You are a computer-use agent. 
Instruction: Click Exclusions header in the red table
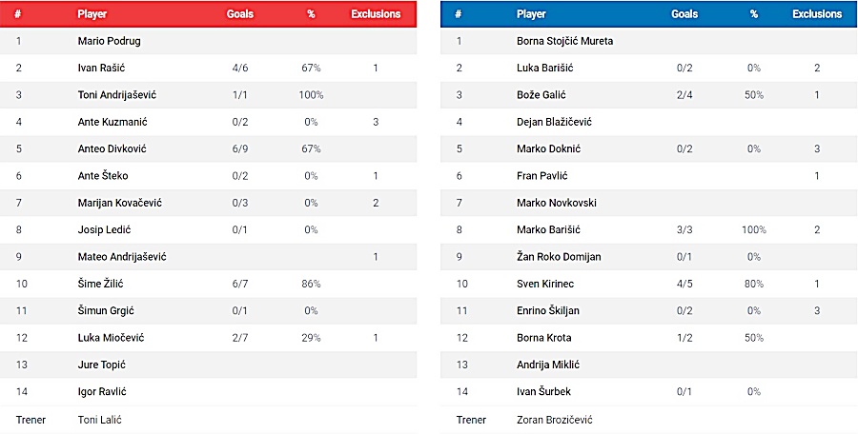pos(376,14)
